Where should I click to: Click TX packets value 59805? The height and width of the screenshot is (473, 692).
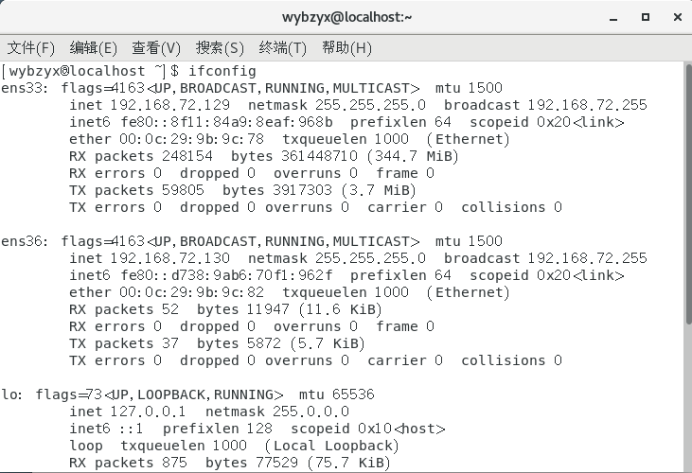click(x=183, y=190)
